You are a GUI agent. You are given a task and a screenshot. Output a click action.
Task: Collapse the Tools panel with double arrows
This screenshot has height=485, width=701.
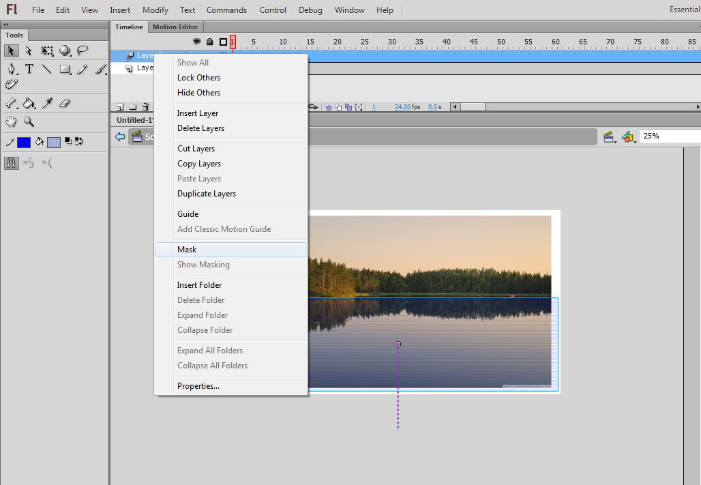pyautogui.click(x=6, y=25)
